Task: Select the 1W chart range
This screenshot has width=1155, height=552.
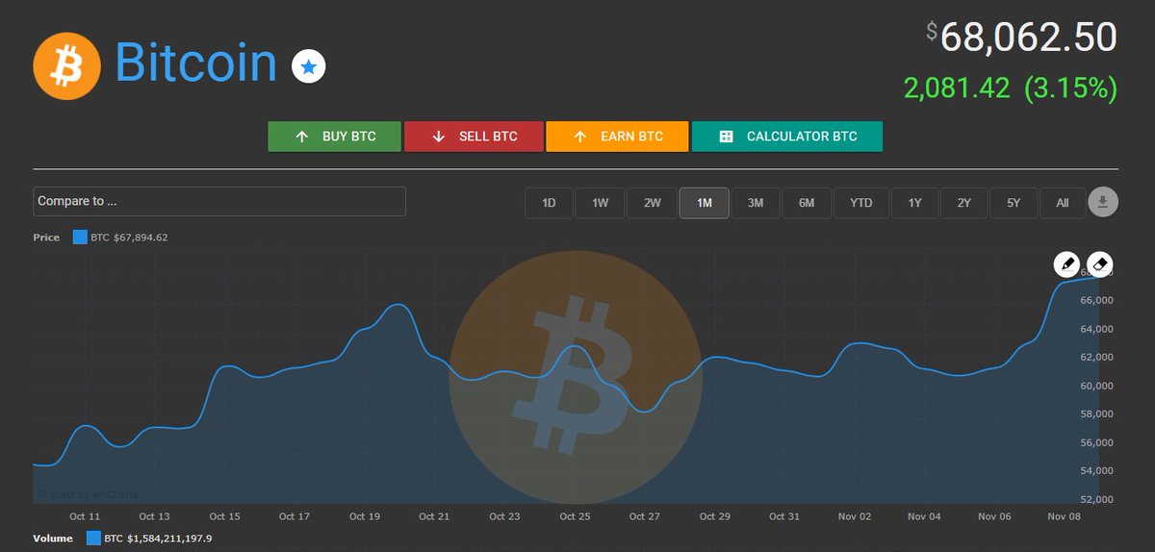Action: 601,203
